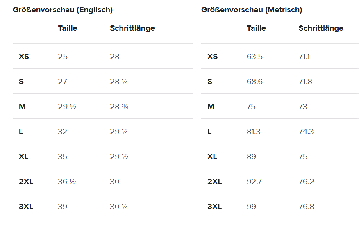Click the "Größenvorschau (Englisch)" table title
The height and width of the screenshot is (237, 359).
pyautogui.click(x=63, y=10)
